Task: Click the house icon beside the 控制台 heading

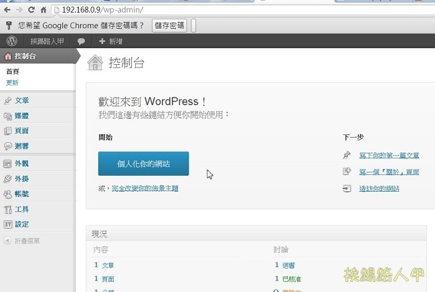Action: click(x=95, y=63)
